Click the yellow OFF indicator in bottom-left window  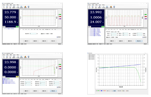click(17, 77)
